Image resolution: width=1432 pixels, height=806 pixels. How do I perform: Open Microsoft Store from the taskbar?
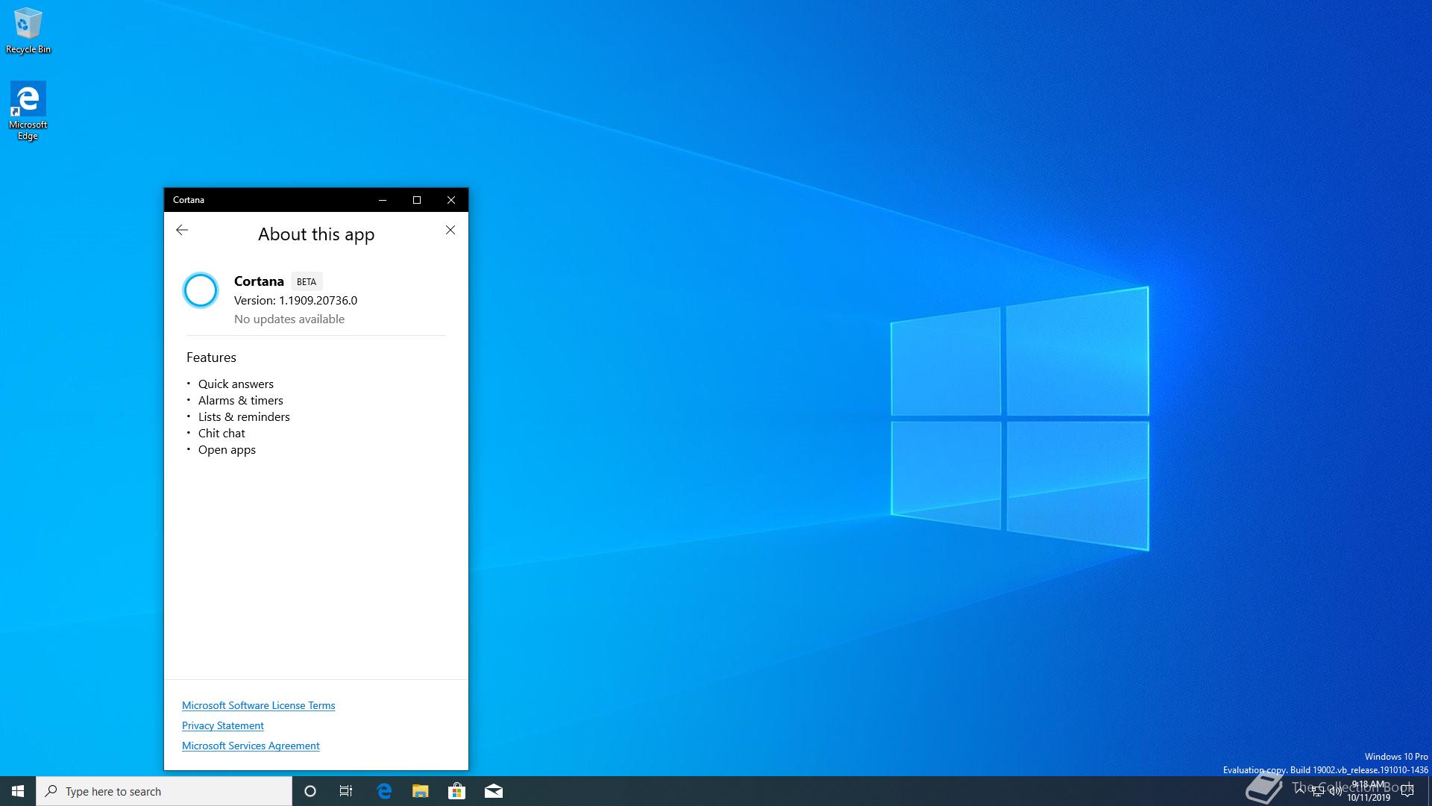[x=456, y=791]
